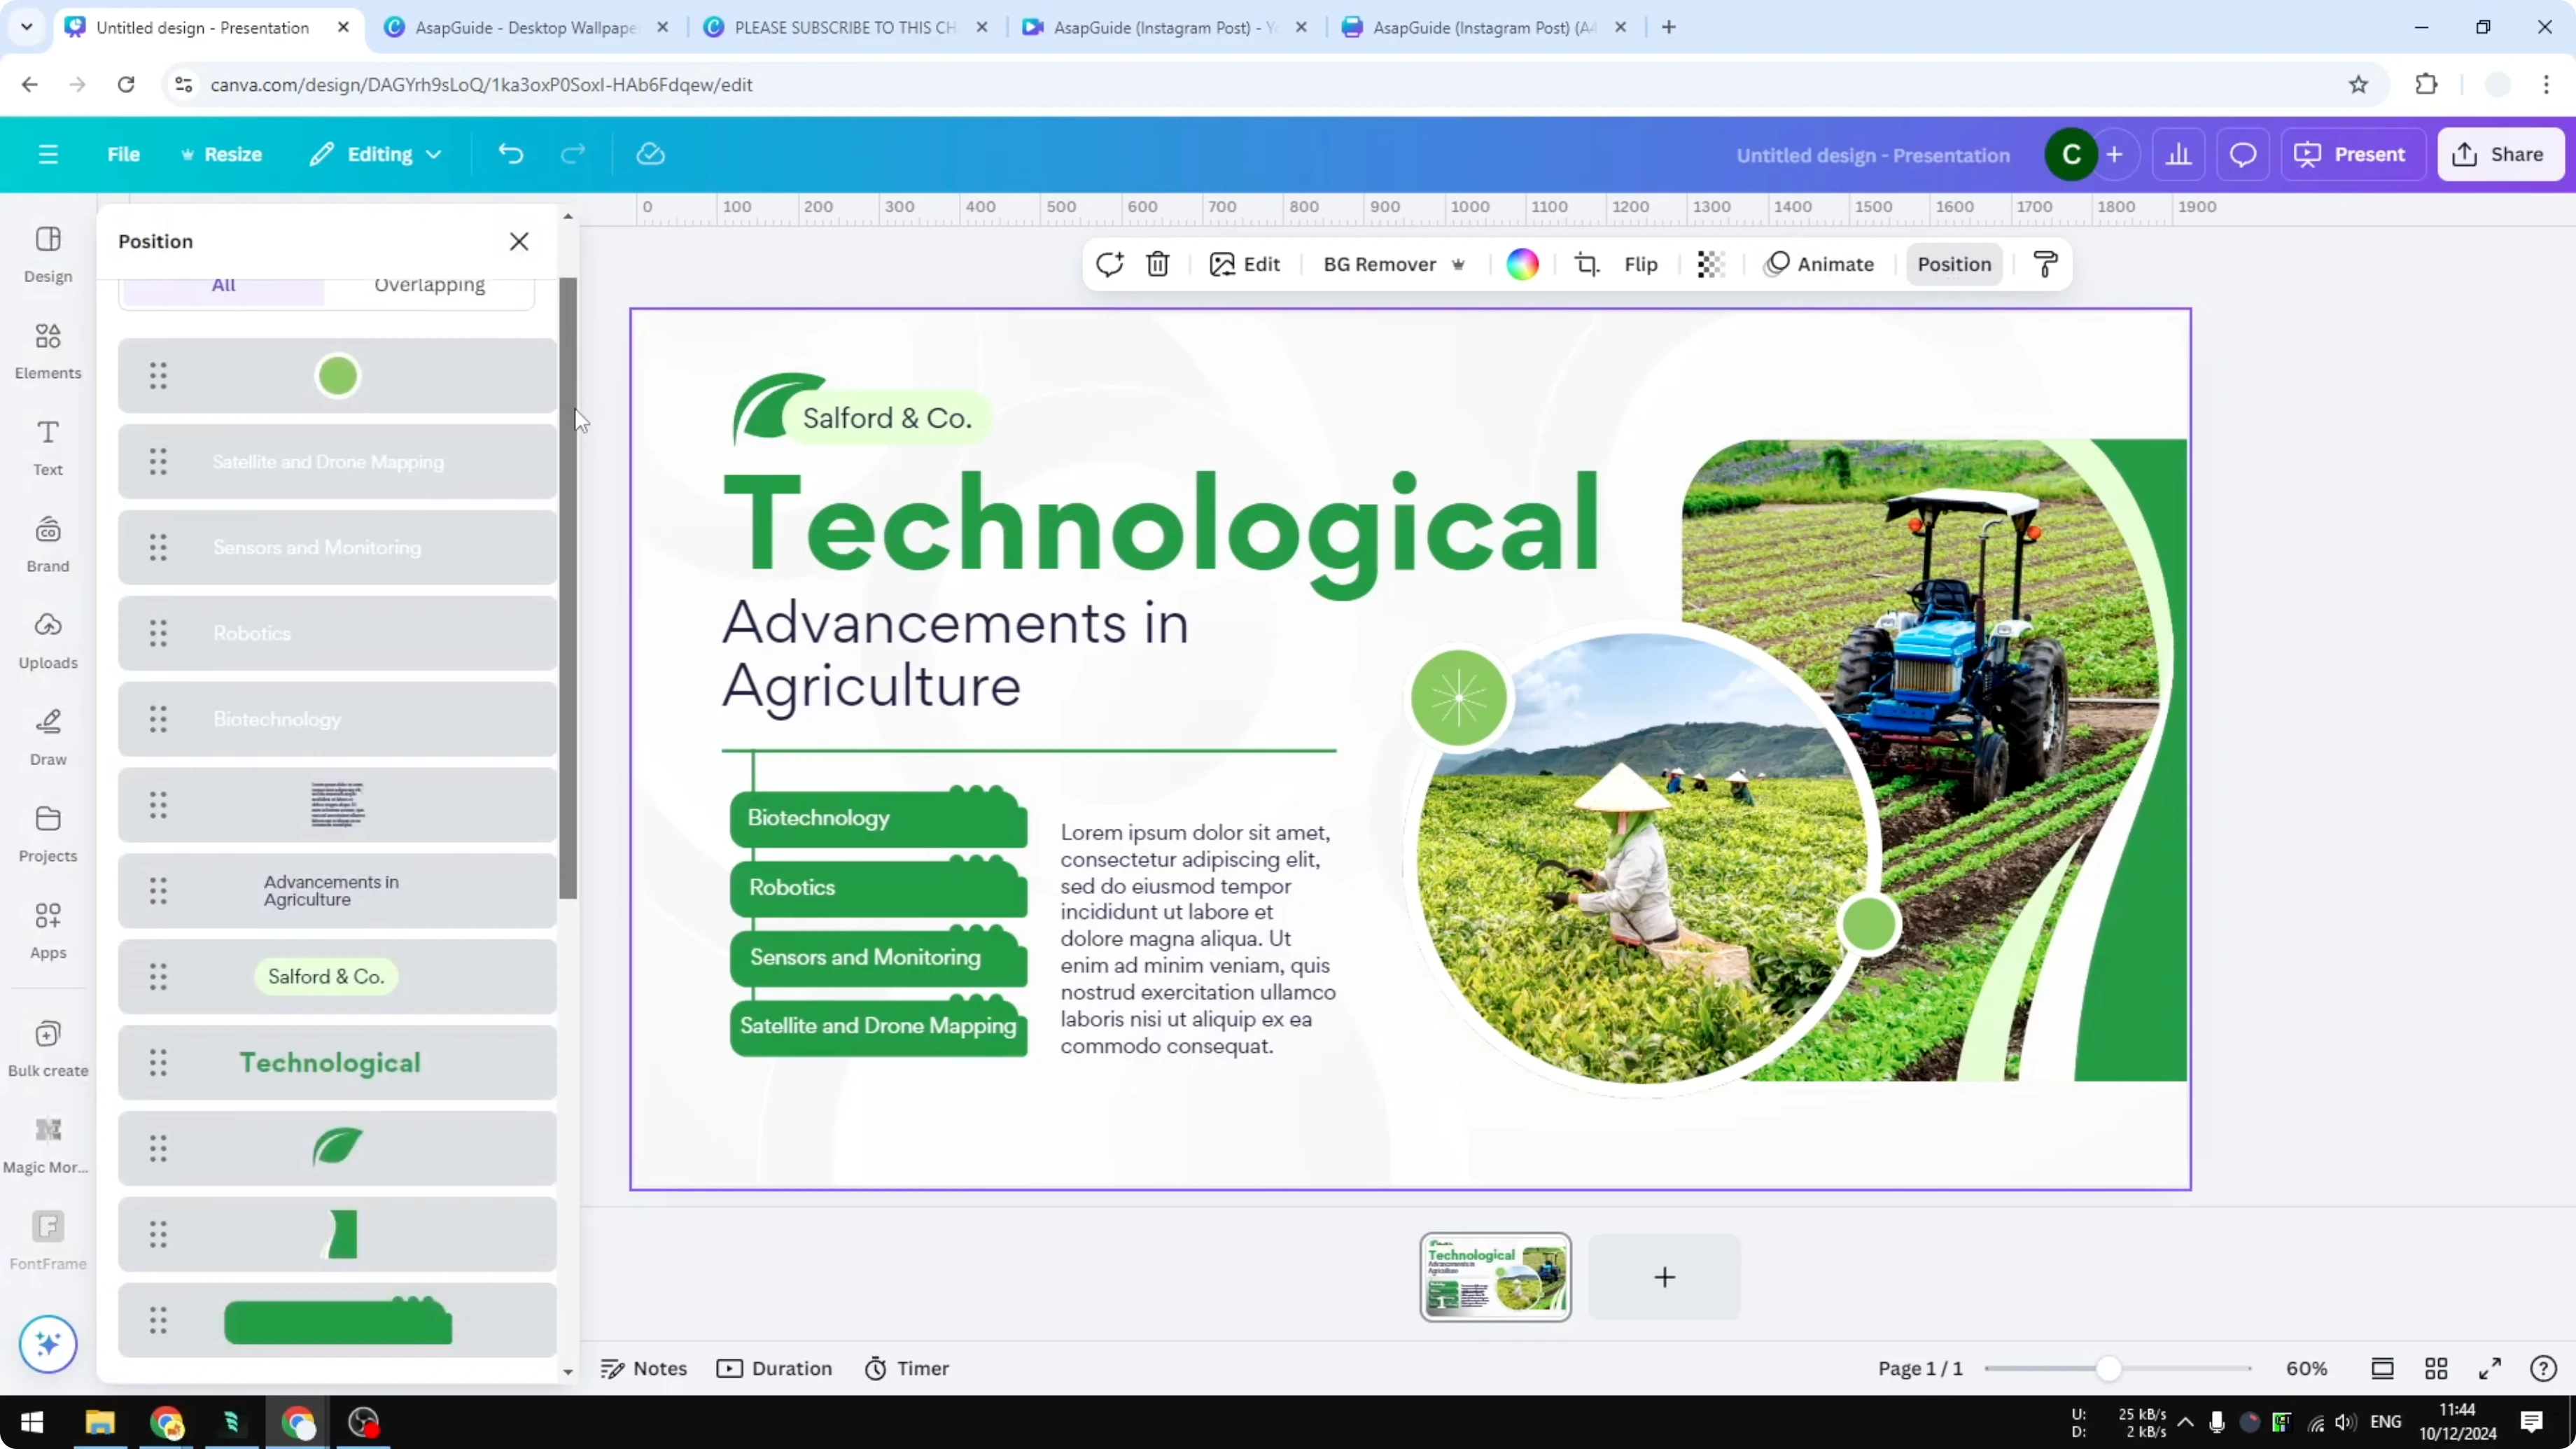Click the cloud save status icon

click(x=651, y=154)
